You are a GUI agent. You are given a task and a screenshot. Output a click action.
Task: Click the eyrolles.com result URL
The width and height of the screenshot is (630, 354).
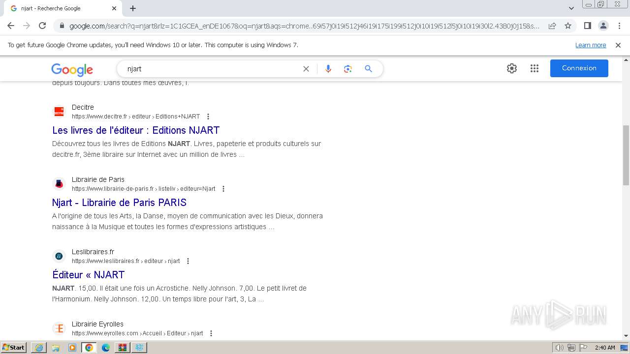pyautogui.click(x=137, y=333)
